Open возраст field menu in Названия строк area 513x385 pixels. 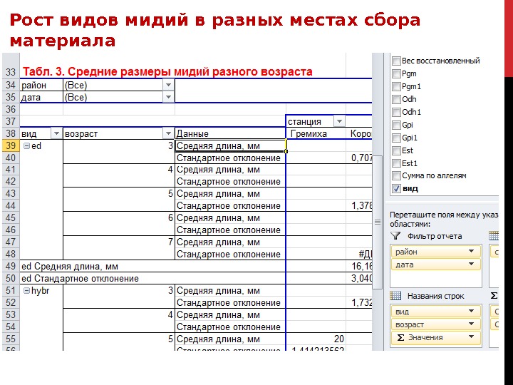tap(471, 324)
